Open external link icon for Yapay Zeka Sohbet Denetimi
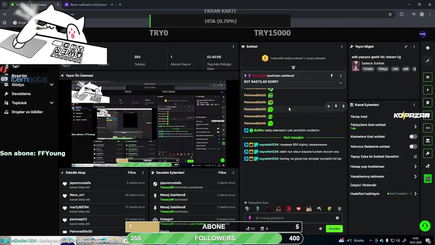The image size is (435, 245). [x=415, y=157]
